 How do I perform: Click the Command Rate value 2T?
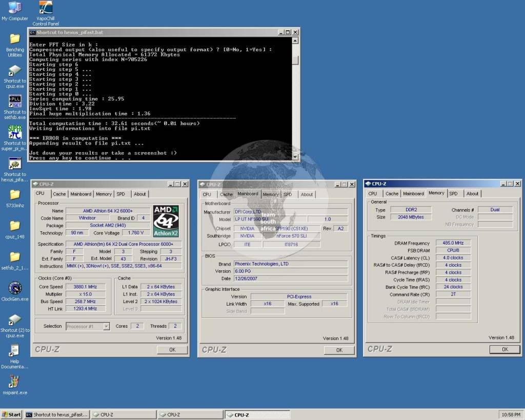453,294
